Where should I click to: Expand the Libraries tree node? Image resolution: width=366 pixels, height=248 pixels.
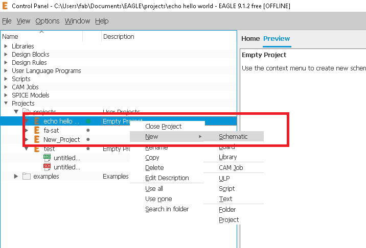(x=6, y=46)
